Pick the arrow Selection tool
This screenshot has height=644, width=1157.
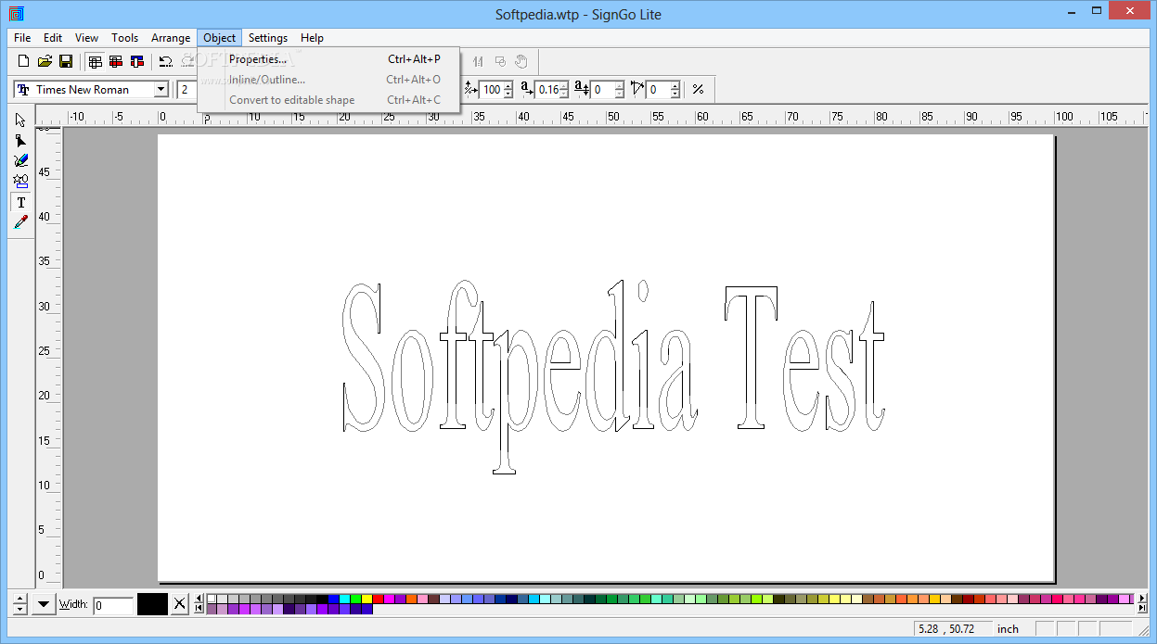click(20, 120)
